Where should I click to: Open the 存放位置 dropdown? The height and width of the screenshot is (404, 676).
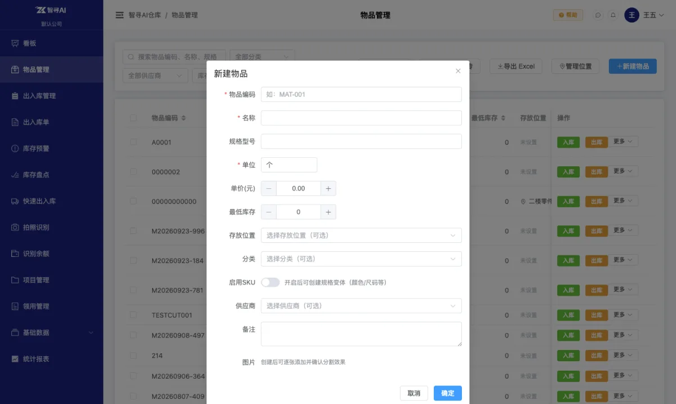click(x=361, y=236)
